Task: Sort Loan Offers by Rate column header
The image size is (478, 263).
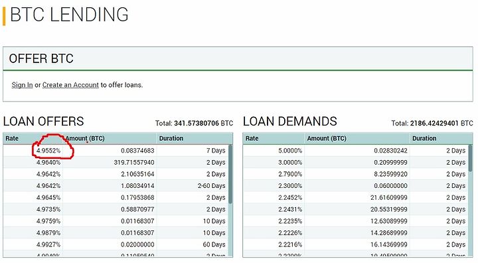Action: coord(12,139)
